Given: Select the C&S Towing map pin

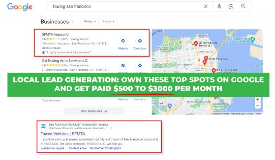Looking at the screenshot, I should point(213,70).
